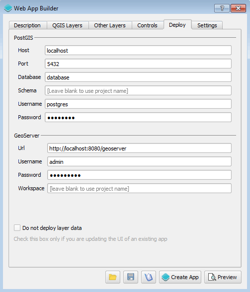
Task: Click the PostGIS Username field with postgres
Action: pos(138,104)
